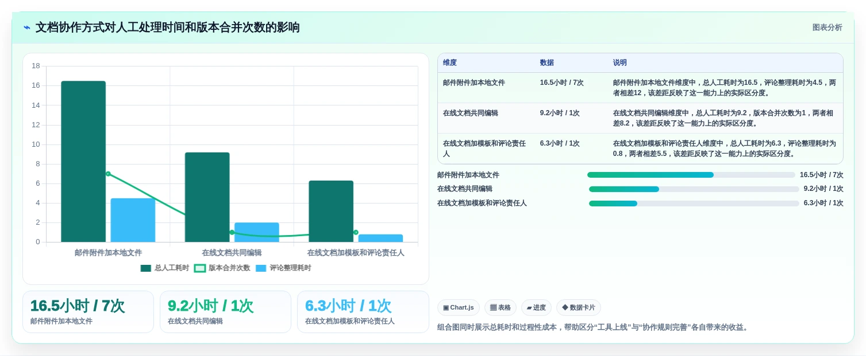
Task: Select the 在线文档加模板和评论责任人 table row label
Action: coord(484,148)
